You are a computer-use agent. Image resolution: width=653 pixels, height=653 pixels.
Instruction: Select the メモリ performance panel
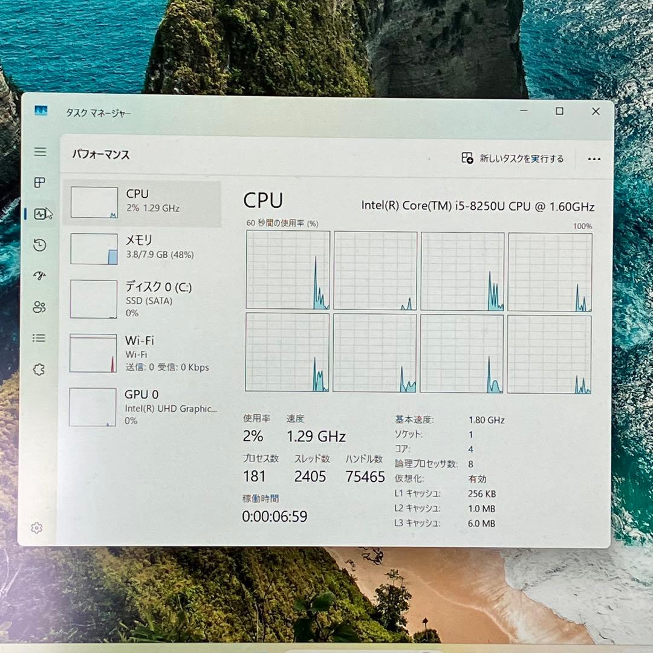[x=139, y=249]
